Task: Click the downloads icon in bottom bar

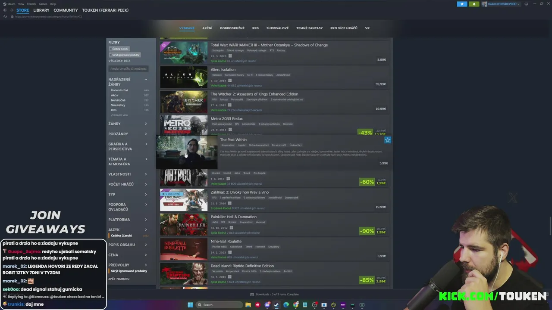Action: pos(252,294)
